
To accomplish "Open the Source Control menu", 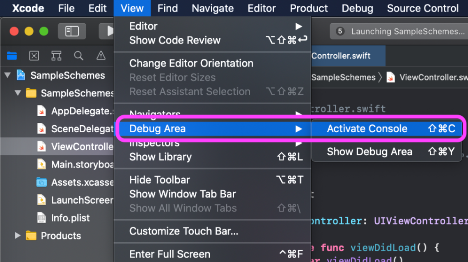I will click(x=422, y=8).
